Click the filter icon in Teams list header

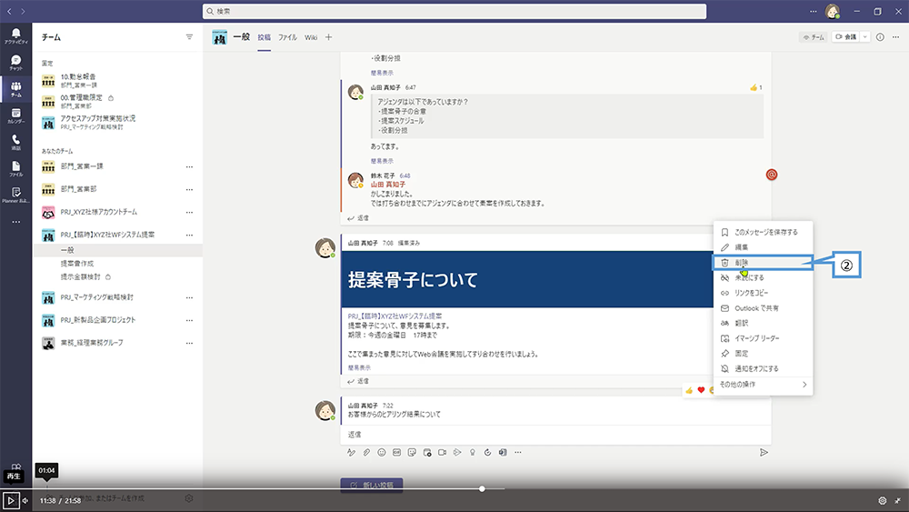pos(189,37)
